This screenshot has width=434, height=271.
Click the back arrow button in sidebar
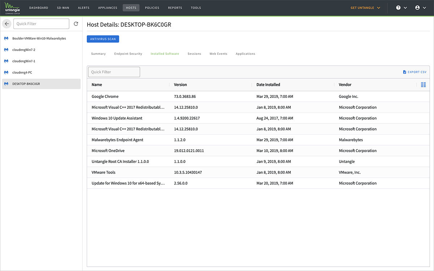tap(7, 24)
